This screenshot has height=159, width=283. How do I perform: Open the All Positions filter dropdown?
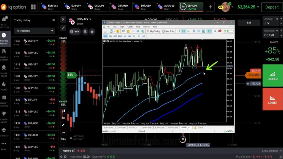34,31
